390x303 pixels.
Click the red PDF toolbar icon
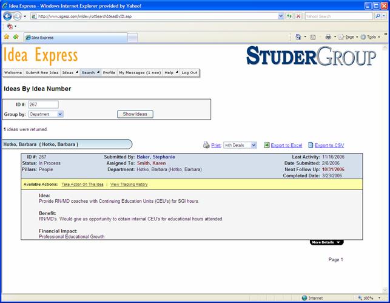pos(10,26)
